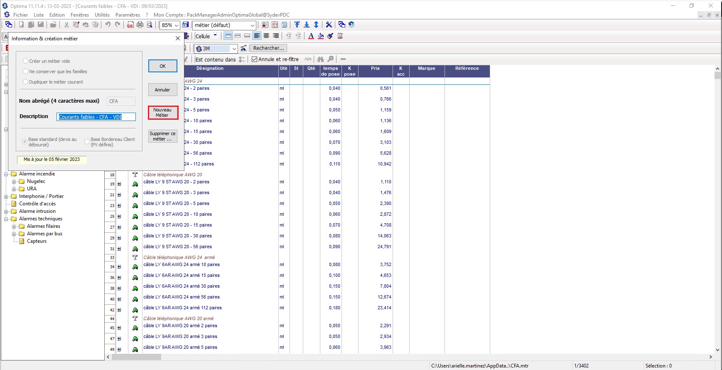The width and height of the screenshot is (722, 370).
Task: Click the cascade windows icon near the toolbar end
Action: [x=342, y=25]
